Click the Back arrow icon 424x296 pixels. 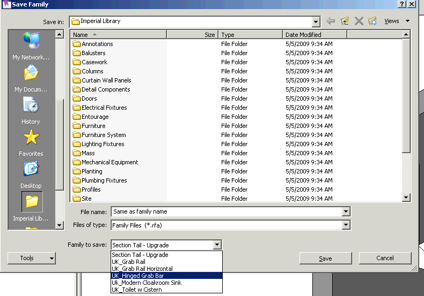tap(331, 21)
